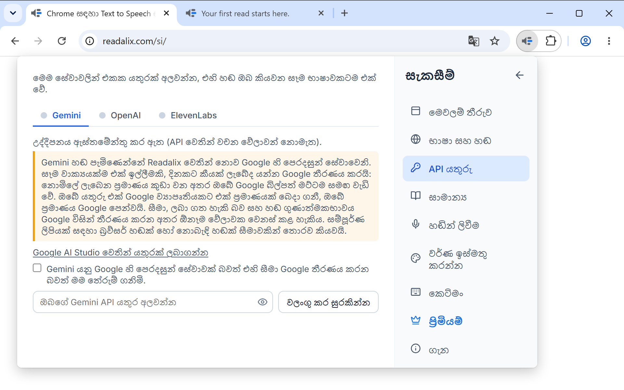View site information icon in address bar
Screen dimensions: 624x390
tap(90, 41)
